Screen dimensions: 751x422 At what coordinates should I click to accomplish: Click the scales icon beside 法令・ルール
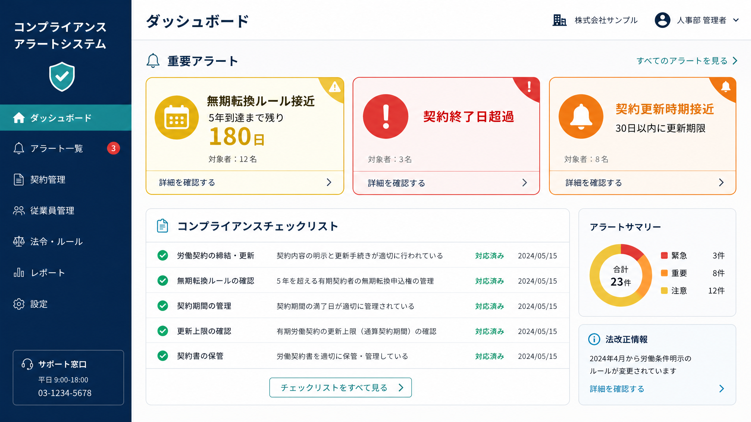click(19, 241)
